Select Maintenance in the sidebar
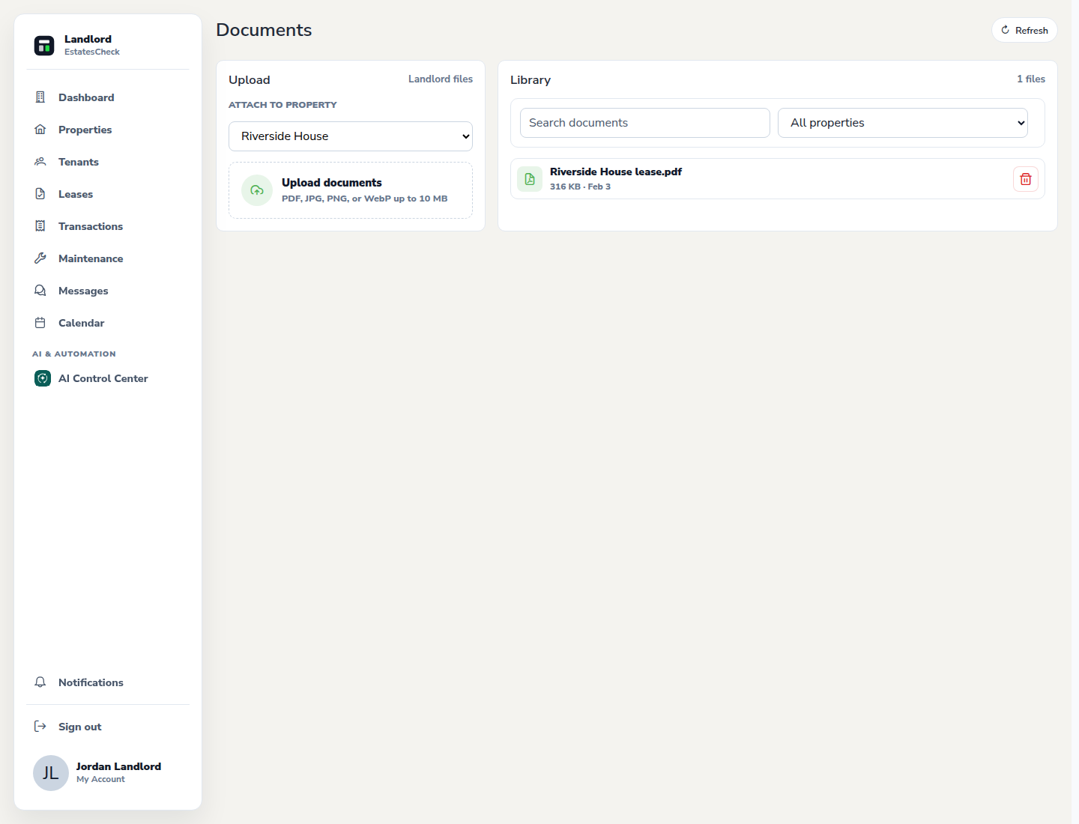Image resolution: width=1079 pixels, height=824 pixels. pos(108,258)
